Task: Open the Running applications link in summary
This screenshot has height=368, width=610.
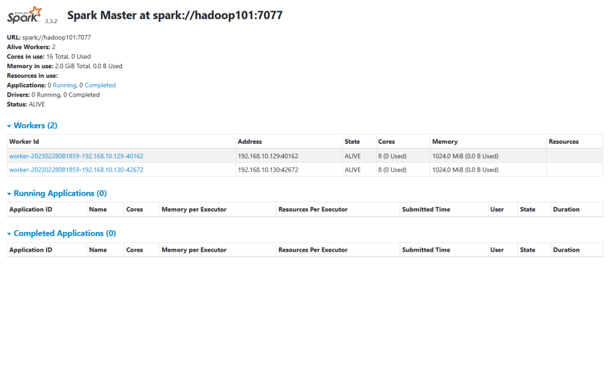Action: pos(64,85)
